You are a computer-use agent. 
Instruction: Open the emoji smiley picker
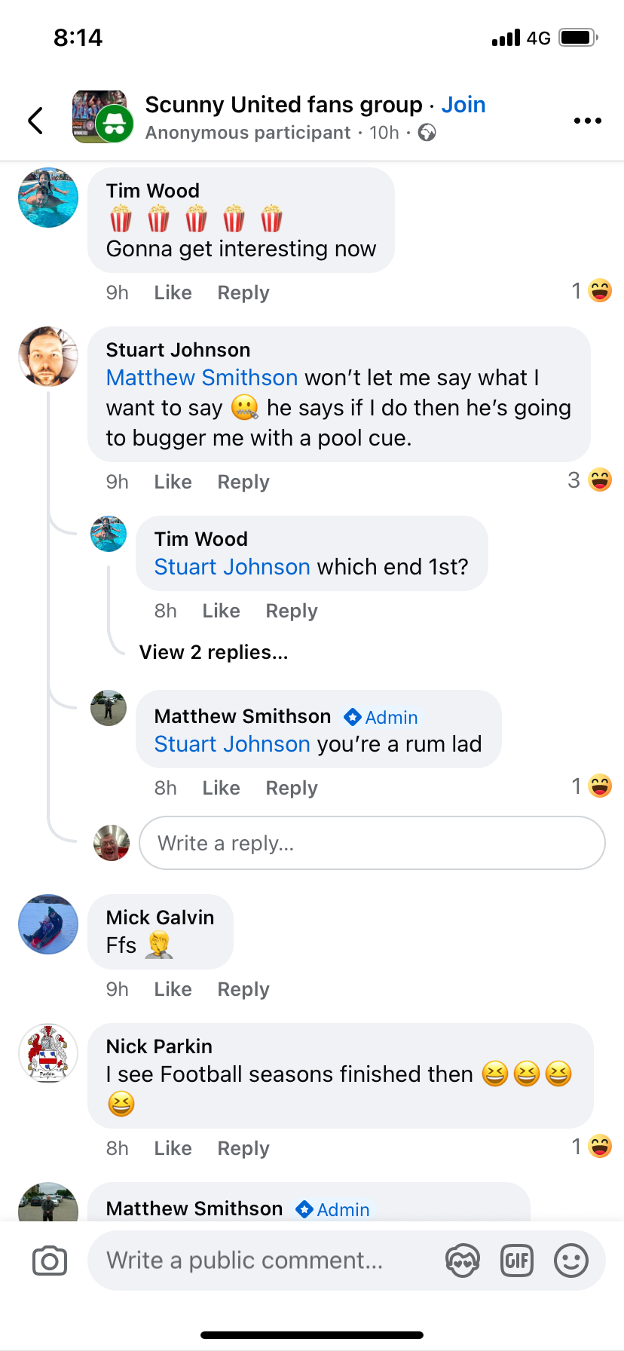tap(570, 1261)
